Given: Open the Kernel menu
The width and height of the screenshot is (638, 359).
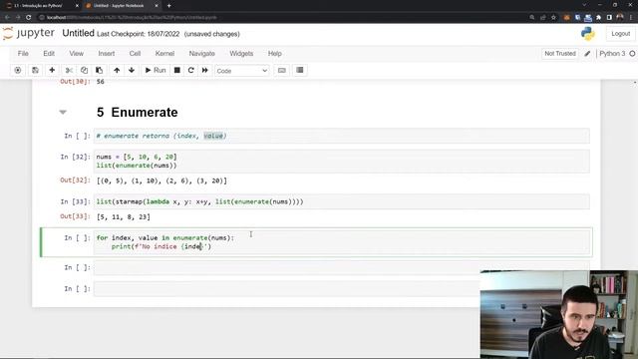Looking at the screenshot, I should pyautogui.click(x=164, y=53).
